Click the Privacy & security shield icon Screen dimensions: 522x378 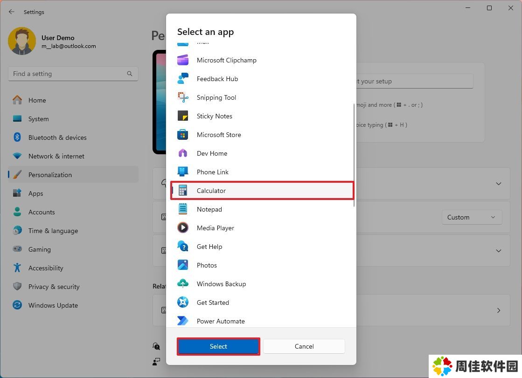point(17,286)
